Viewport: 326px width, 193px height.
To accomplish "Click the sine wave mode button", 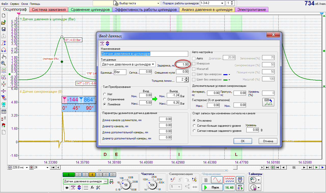I will (x=216, y=180).
